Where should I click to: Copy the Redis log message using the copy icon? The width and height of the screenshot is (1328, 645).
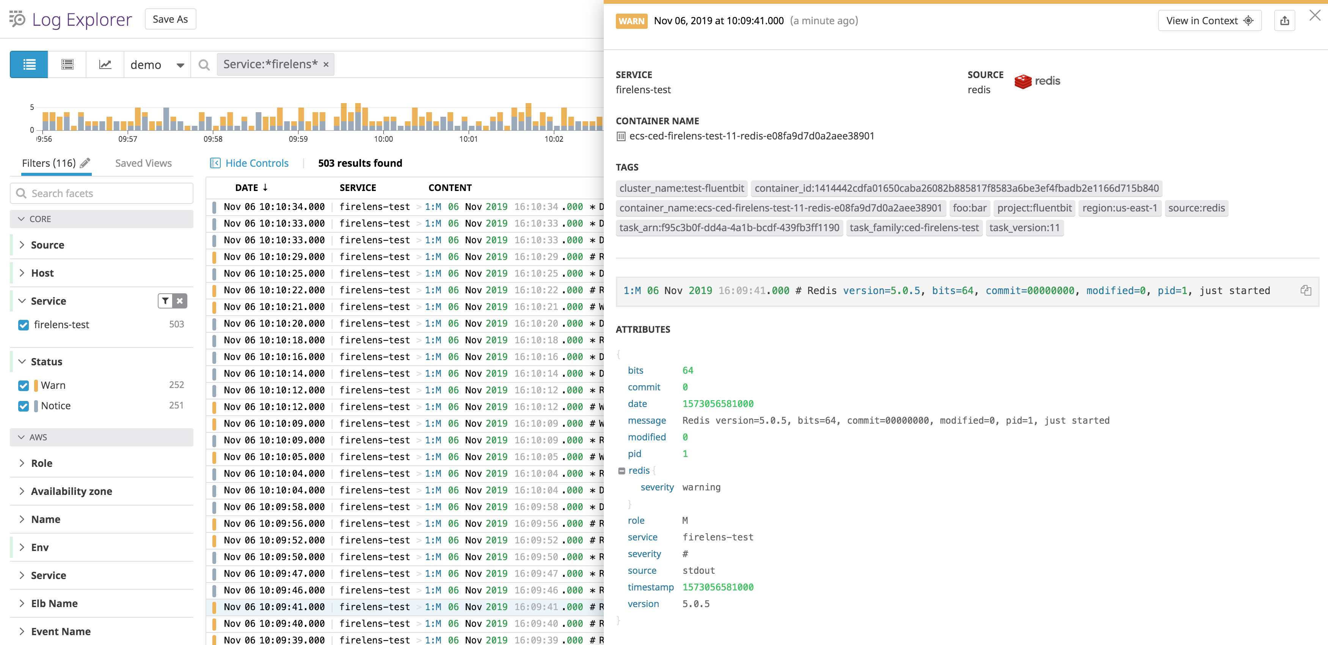click(1306, 290)
